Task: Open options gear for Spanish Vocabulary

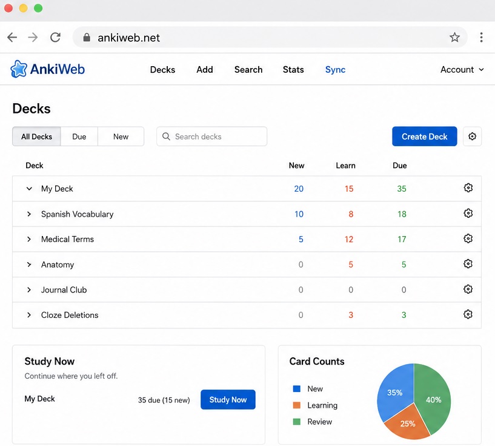Action: [468, 213]
